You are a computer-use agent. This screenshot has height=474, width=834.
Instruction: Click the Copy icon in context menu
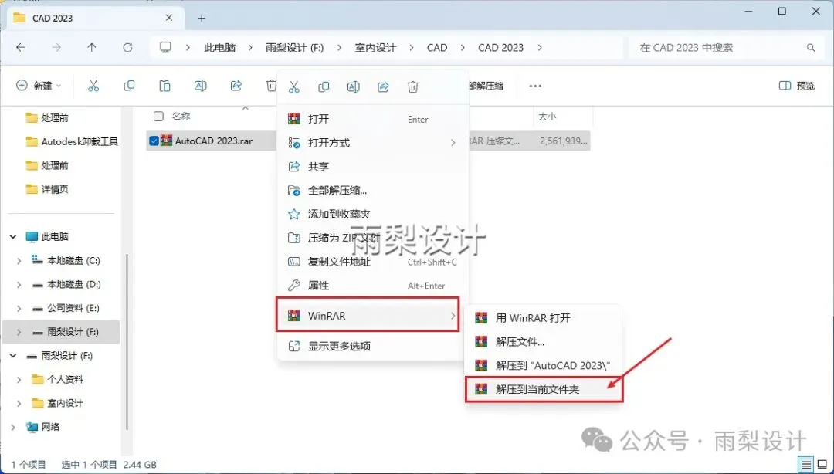tap(324, 87)
